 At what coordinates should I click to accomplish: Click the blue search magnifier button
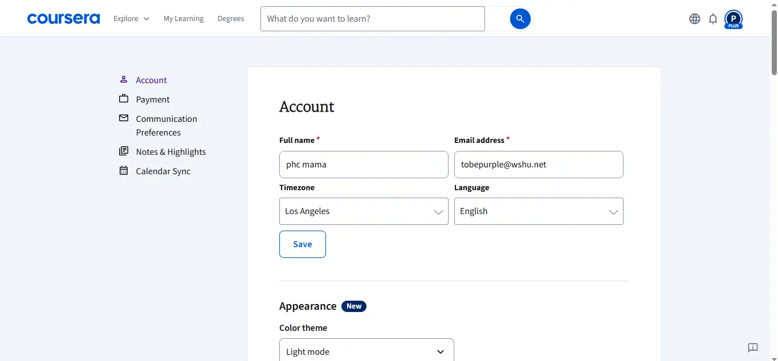pyautogui.click(x=520, y=19)
